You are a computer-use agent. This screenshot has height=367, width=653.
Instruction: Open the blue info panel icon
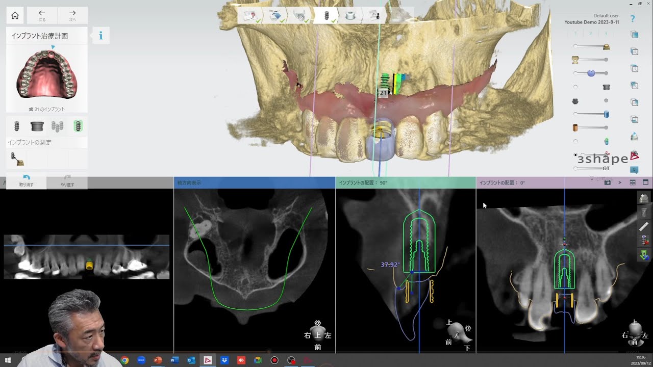click(x=101, y=35)
